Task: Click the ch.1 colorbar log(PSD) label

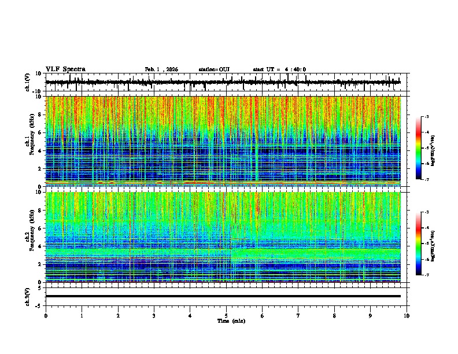Action: click(x=433, y=150)
